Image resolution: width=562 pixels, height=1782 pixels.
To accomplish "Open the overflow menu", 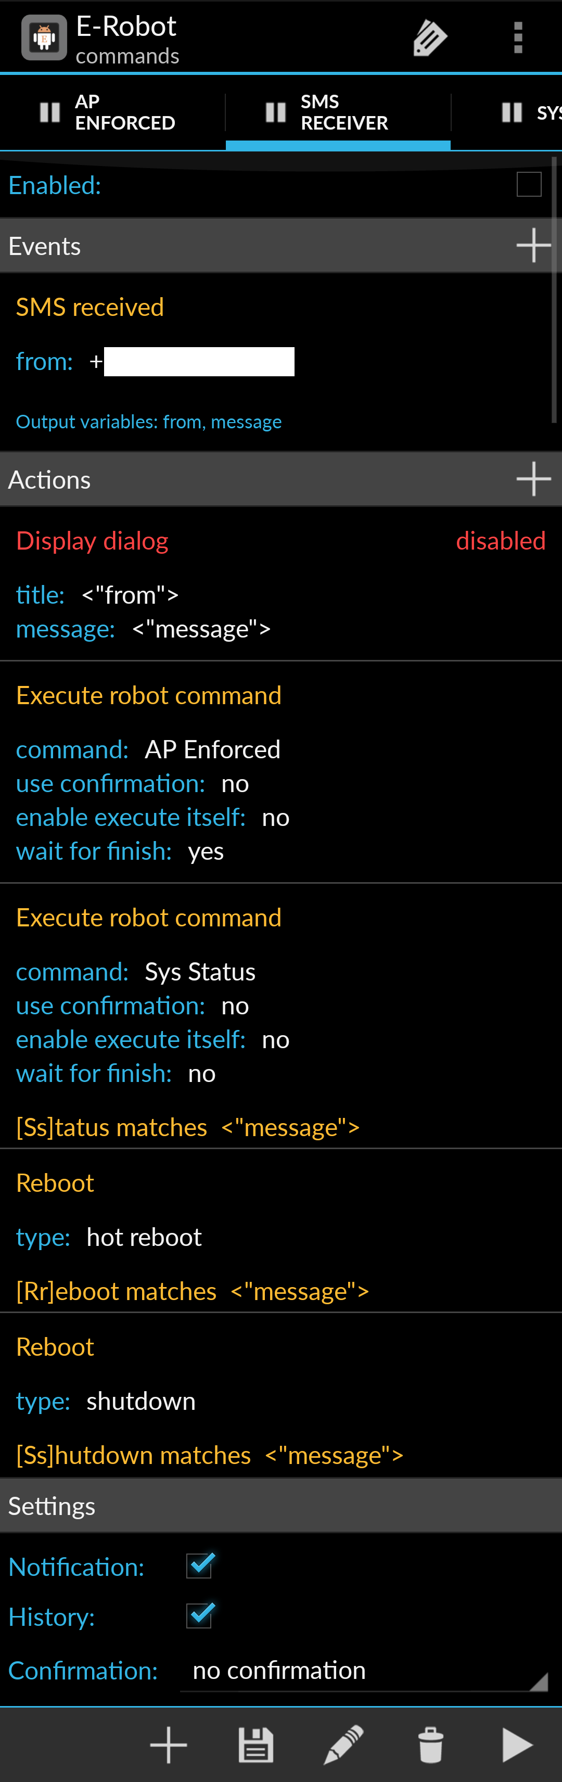I will pos(518,36).
